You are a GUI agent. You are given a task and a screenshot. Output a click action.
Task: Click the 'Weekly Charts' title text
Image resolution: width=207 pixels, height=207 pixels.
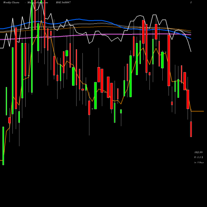[x=11, y=2]
